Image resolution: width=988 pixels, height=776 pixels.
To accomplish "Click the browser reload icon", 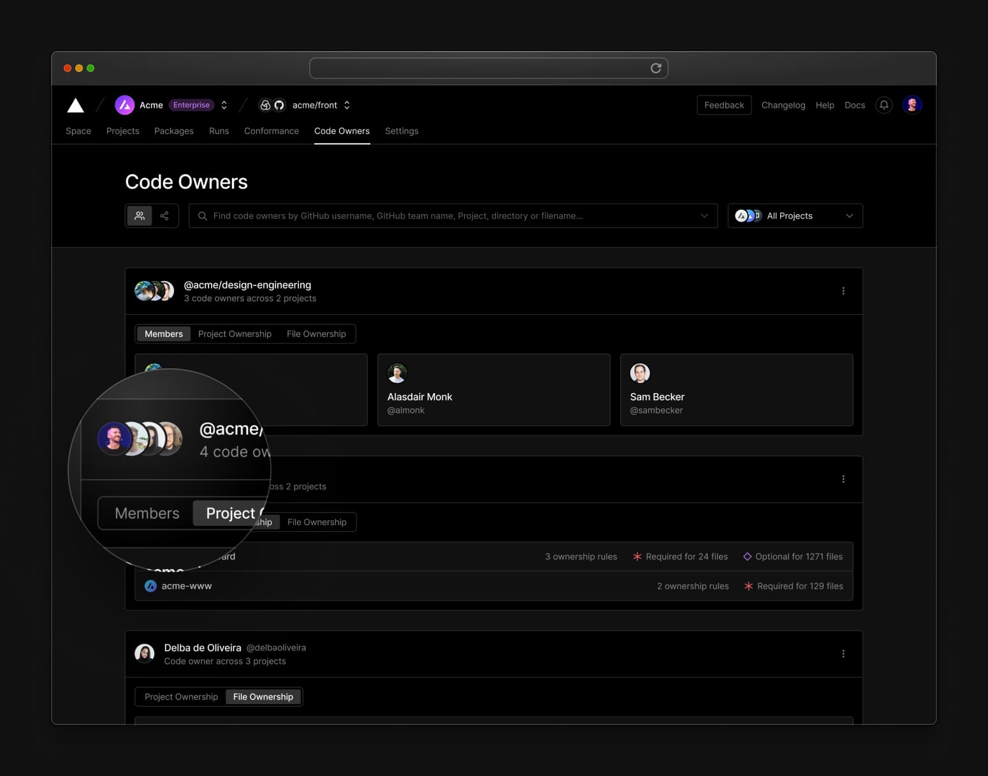I will [x=655, y=68].
